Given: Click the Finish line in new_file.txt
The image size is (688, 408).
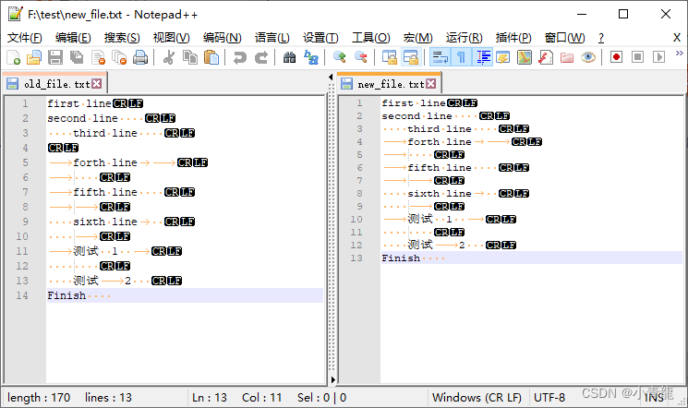Looking at the screenshot, I should pos(531,258).
